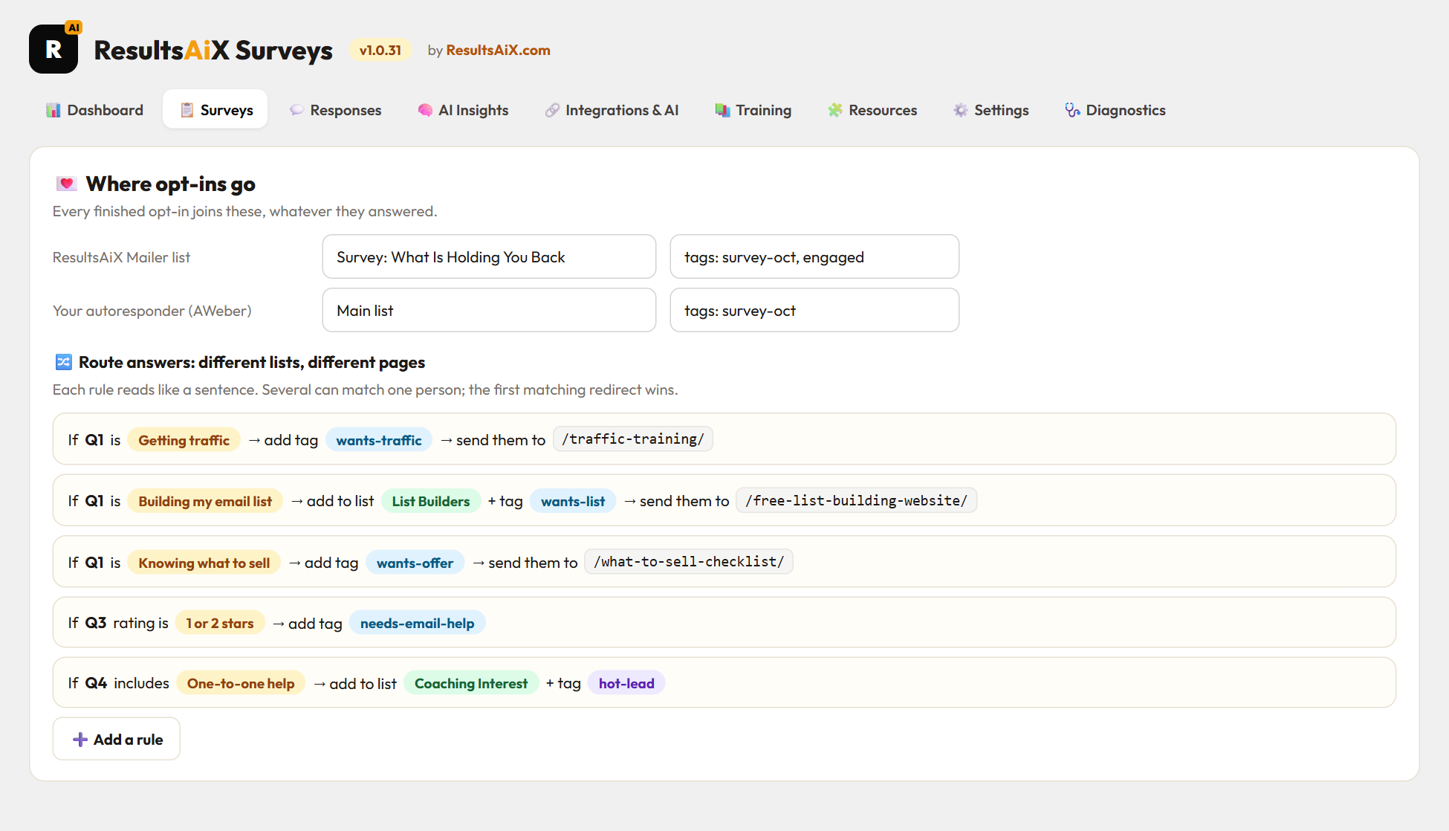Click the needs-email-help tag chip
The height and width of the screenshot is (831, 1449).
[418, 623]
